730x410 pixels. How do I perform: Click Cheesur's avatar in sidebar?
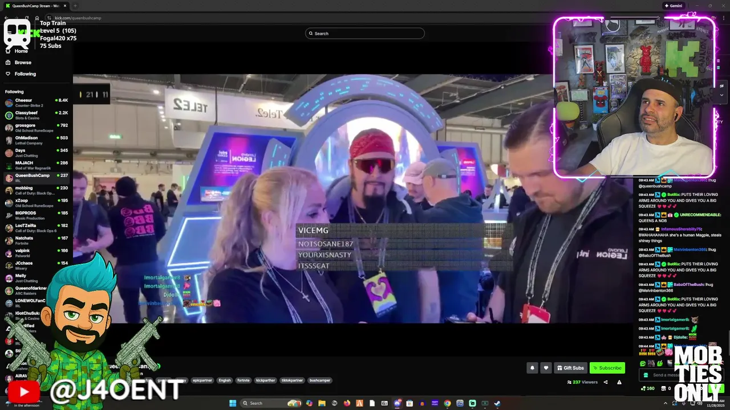coord(9,102)
